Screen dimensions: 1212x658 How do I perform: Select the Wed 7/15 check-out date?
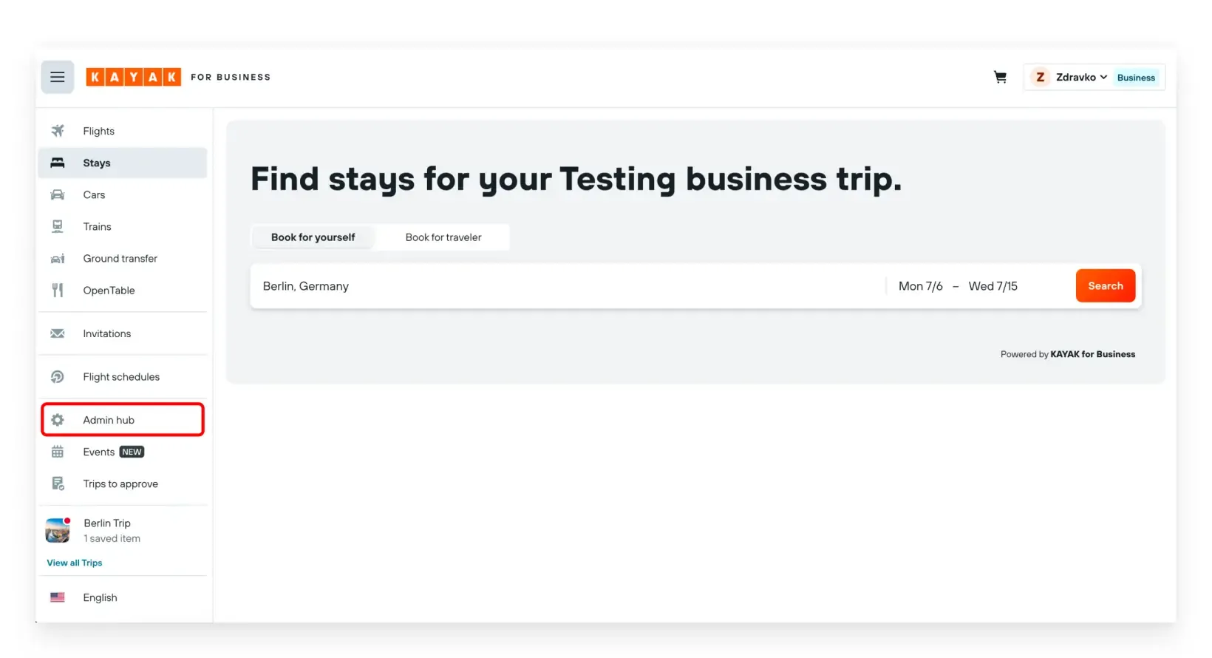(x=993, y=286)
